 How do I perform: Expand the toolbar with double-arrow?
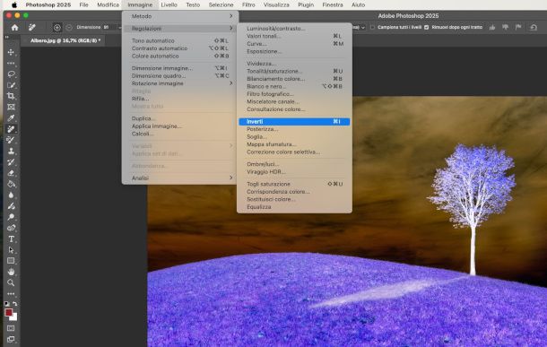tap(6, 38)
